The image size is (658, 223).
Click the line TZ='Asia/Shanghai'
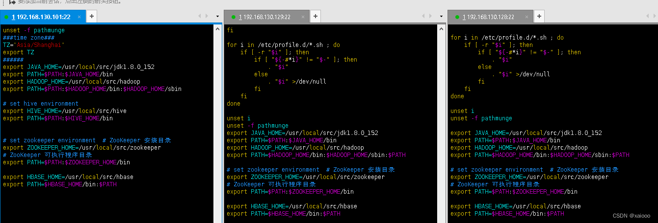point(34,45)
